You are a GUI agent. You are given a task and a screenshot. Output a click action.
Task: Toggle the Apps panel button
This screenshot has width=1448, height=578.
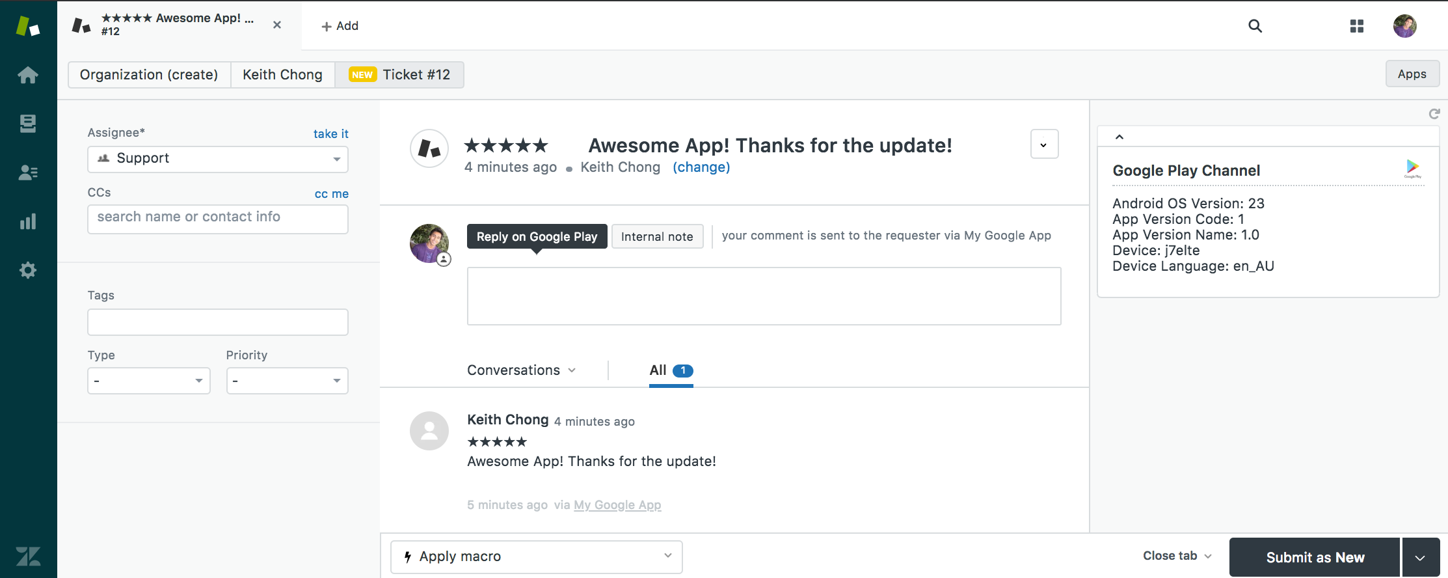coord(1412,74)
